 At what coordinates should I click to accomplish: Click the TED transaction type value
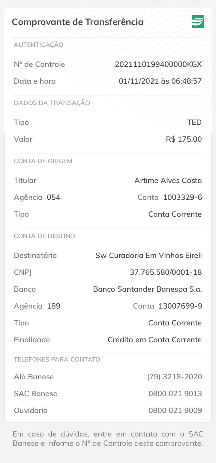point(194,123)
